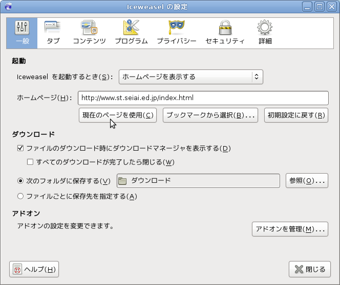
Task: Open the タブ (Tabs) preferences pane
Action: 53,33
